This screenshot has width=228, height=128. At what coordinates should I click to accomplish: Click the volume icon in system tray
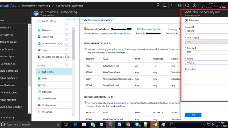coord(213,124)
